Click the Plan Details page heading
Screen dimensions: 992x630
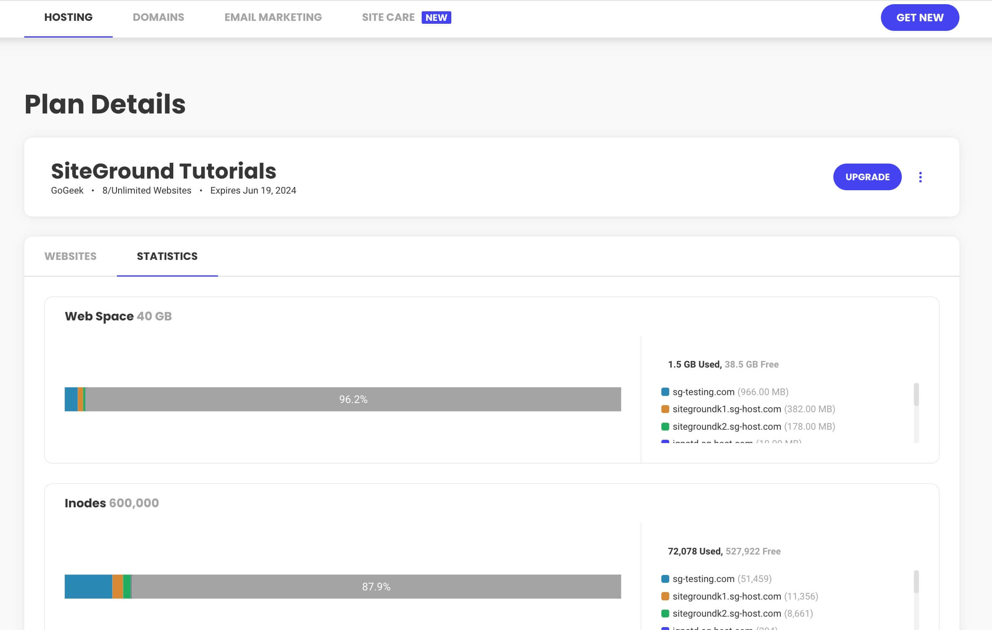(x=105, y=104)
